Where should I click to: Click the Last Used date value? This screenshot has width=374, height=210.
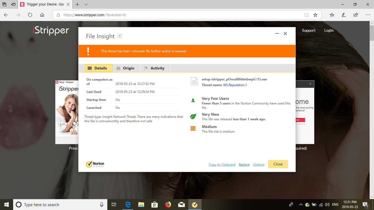click(135, 92)
